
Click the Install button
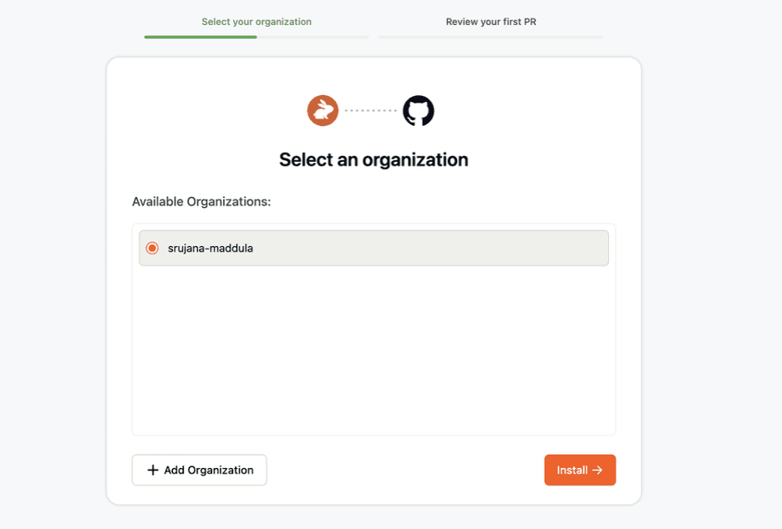pos(580,470)
